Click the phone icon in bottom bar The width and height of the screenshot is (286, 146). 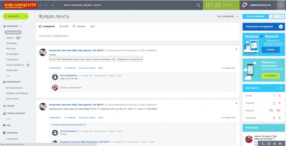[263, 143]
